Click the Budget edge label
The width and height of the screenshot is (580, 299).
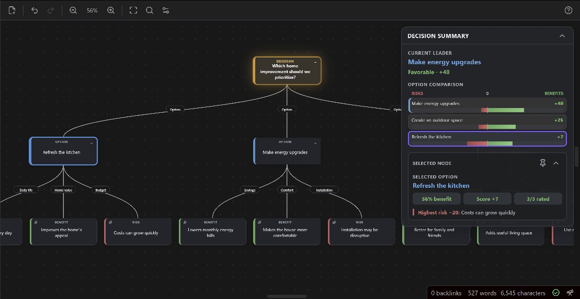pos(100,190)
